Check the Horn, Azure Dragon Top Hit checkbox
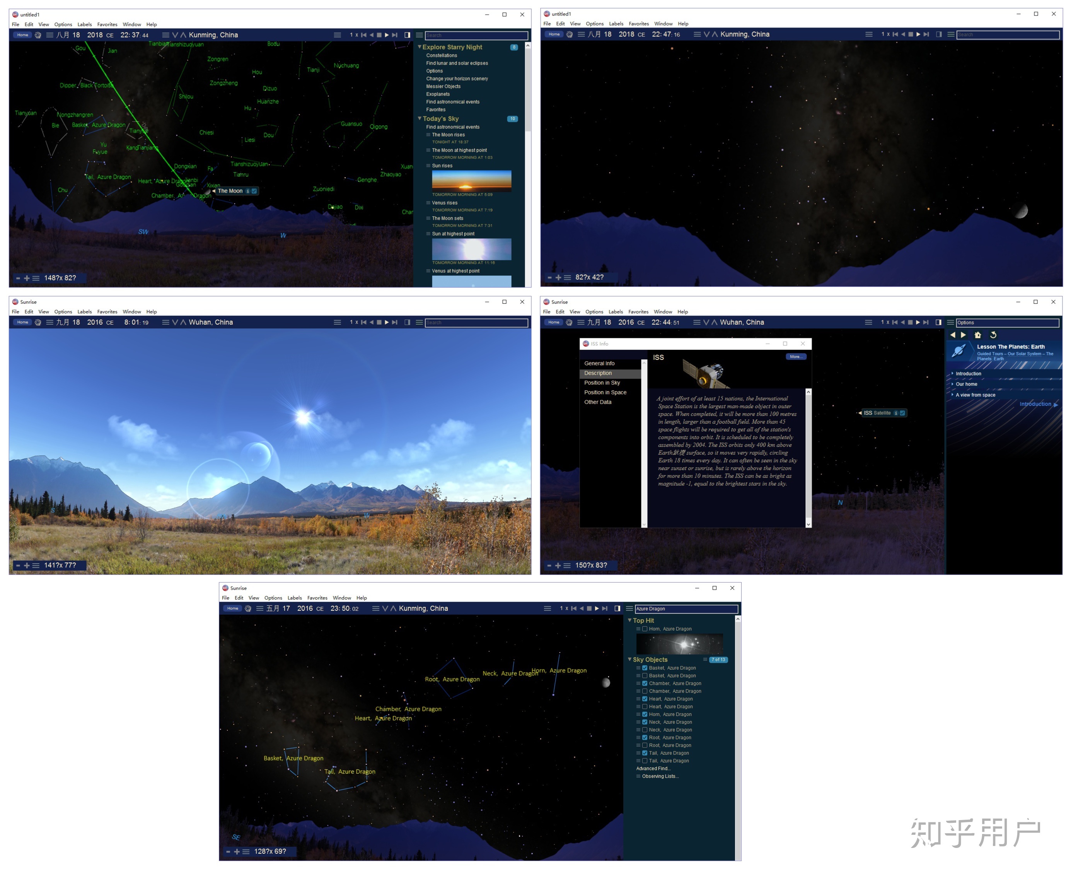Image resolution: width=1071 pixels, height=870 pixels. click(645, 629)
